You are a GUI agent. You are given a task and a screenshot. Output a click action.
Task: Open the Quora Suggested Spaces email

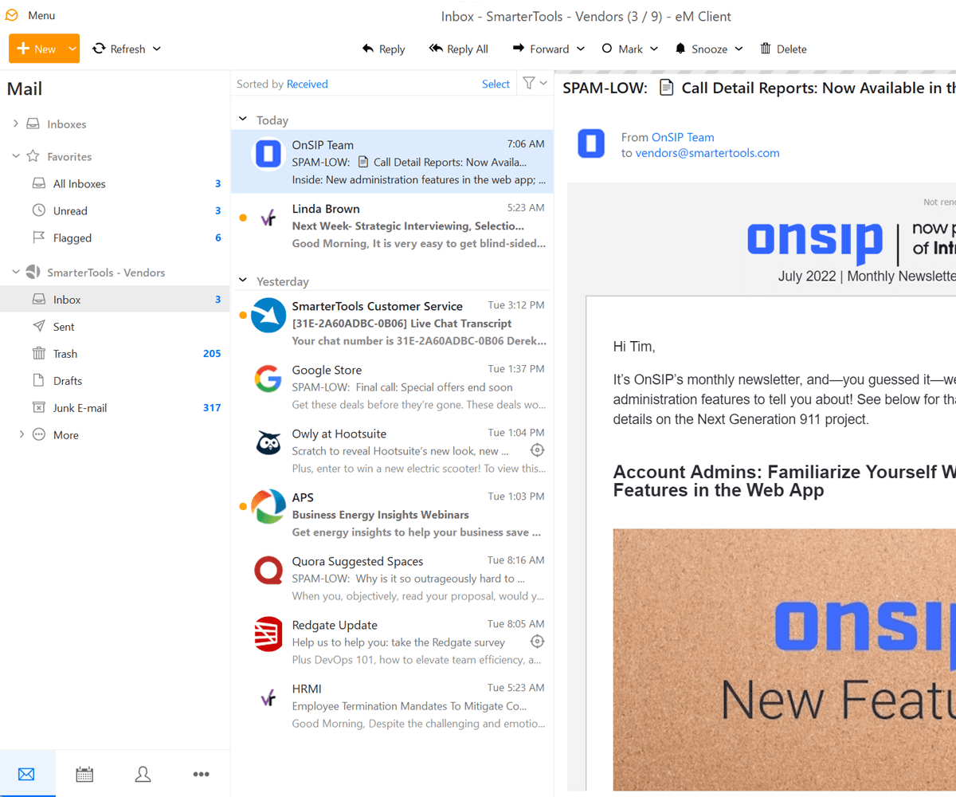pyautogui.click(x=382, y=576)
